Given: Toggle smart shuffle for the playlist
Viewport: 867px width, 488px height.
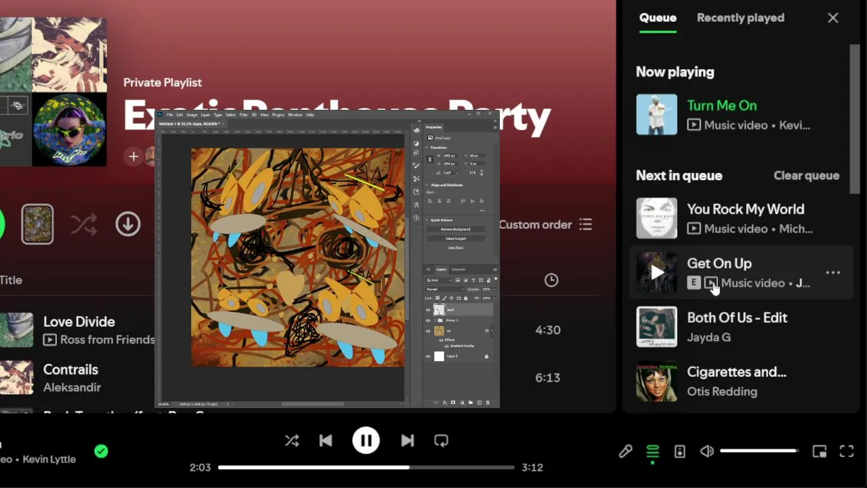Looking at the screenshot, I should click(84, 224).
